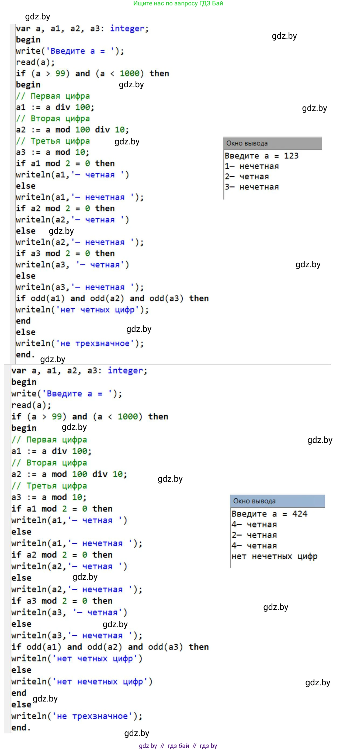Open the "гдз by" footer link
Screen dimensions: 357x750
pos(208,746)
